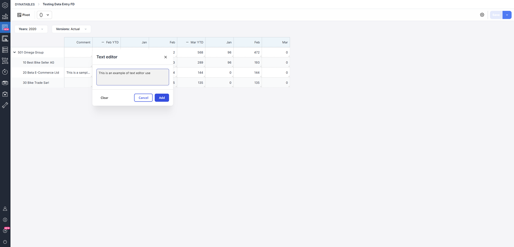Click the Add button in Text editor
Image resolution: width=514 pixels, height=247 pixels.
[162, 98]
